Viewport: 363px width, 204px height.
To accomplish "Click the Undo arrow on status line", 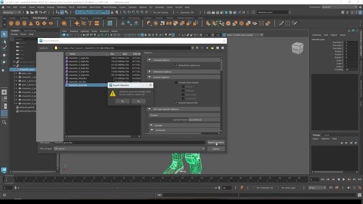I will [41, 12].
